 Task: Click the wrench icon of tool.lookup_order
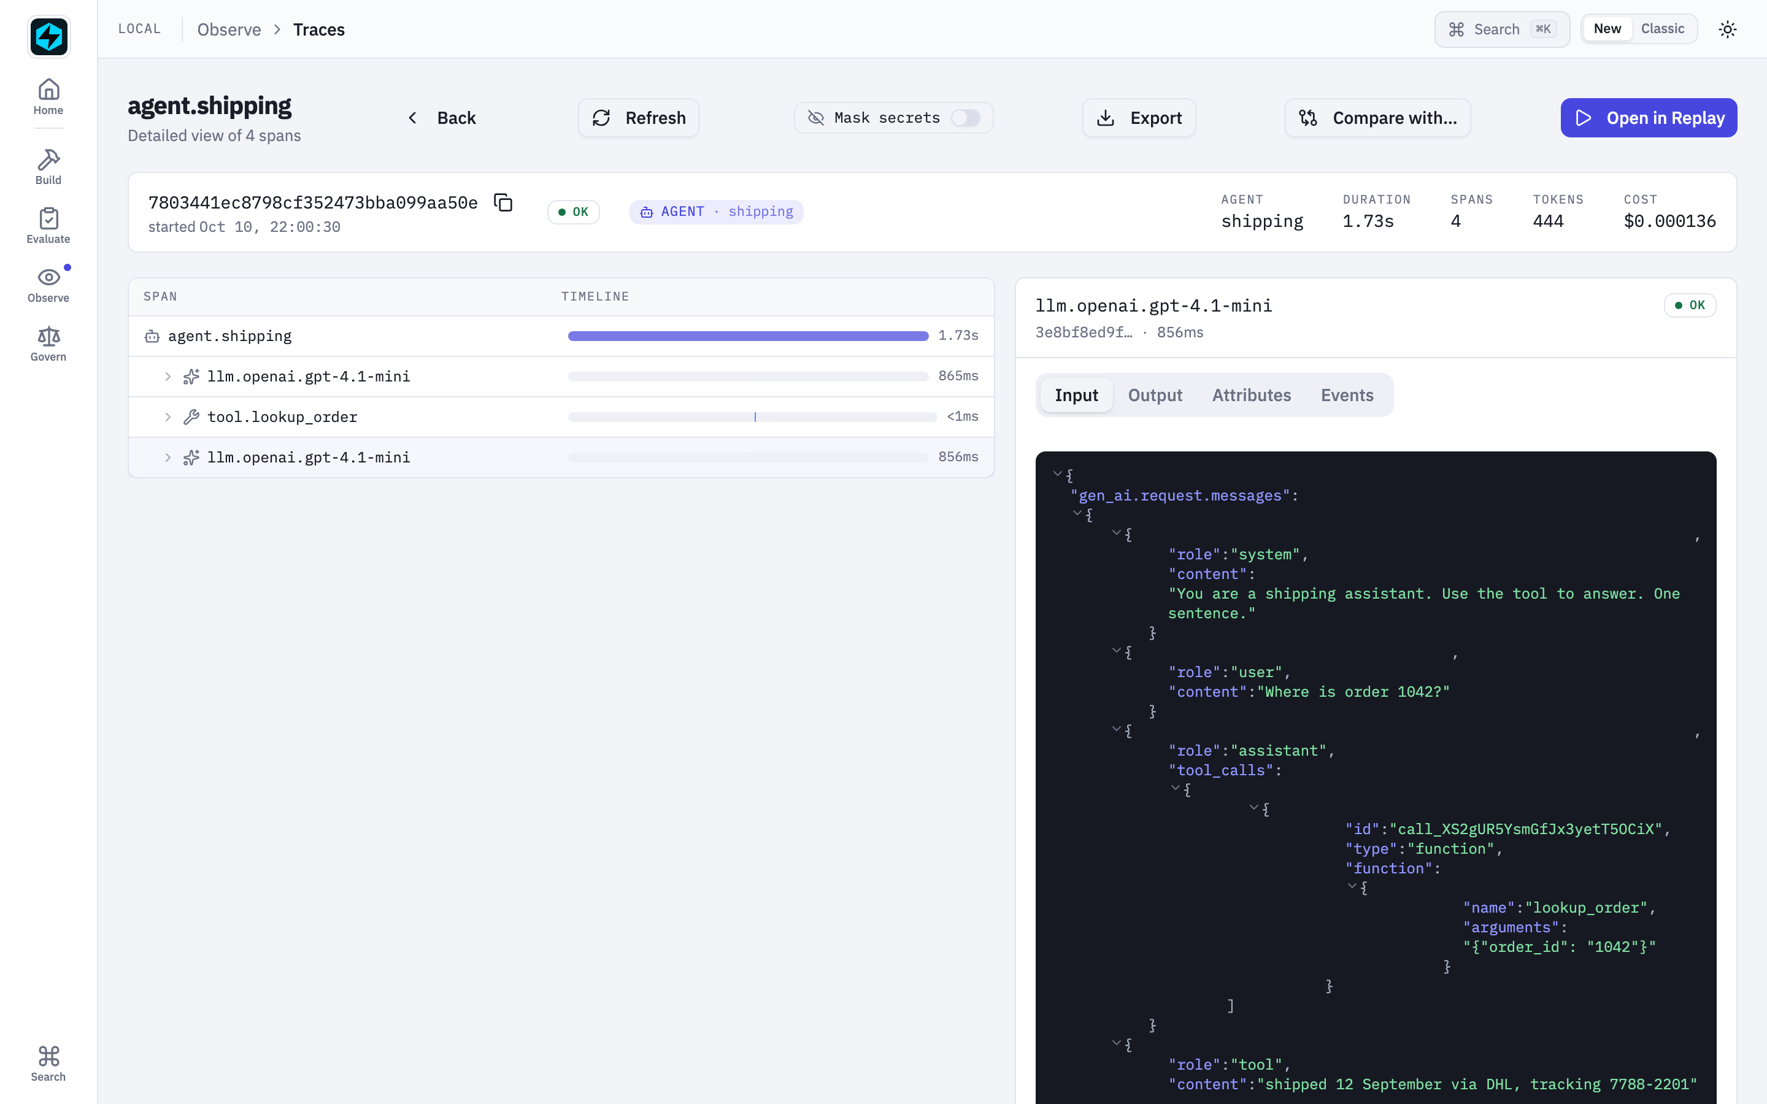pos(191,417)
